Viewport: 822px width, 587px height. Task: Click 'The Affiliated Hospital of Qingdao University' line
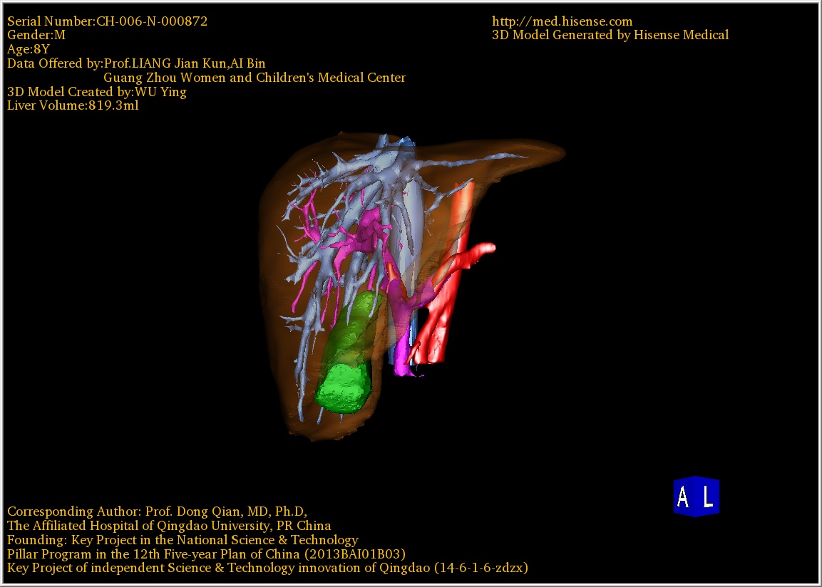(169, 526)
